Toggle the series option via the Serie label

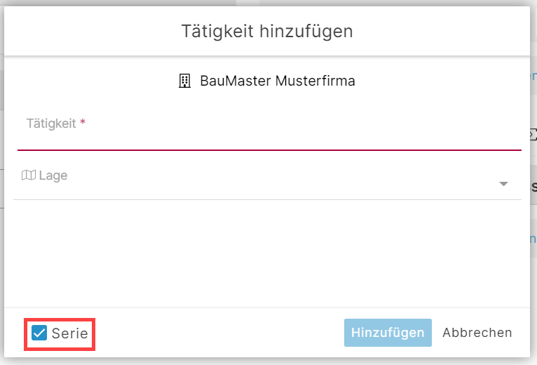click(x=70, y=333)
